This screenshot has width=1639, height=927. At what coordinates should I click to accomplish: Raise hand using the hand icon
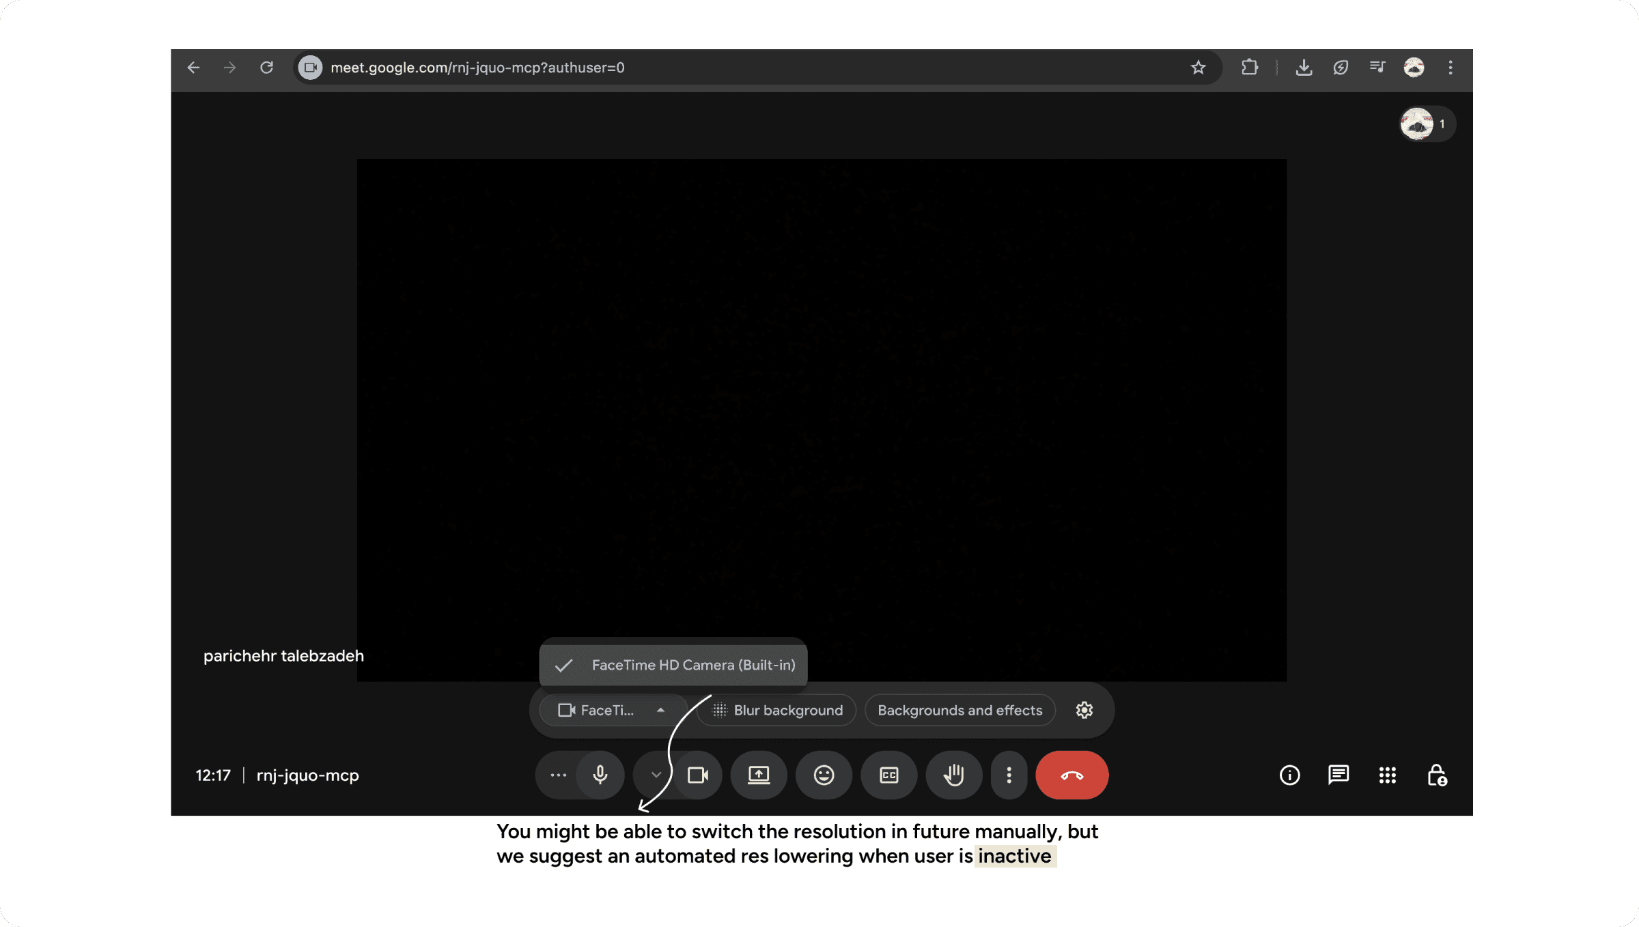(954, 775)
